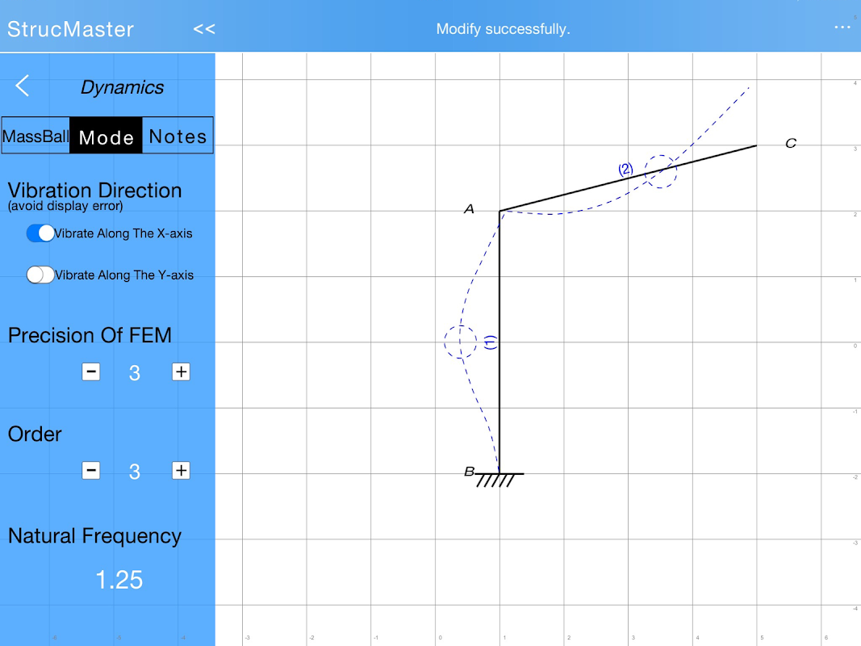The image size is (861, 646).
Task: Click the Natural Frequency value 1.25
Action: coord(119,580)
